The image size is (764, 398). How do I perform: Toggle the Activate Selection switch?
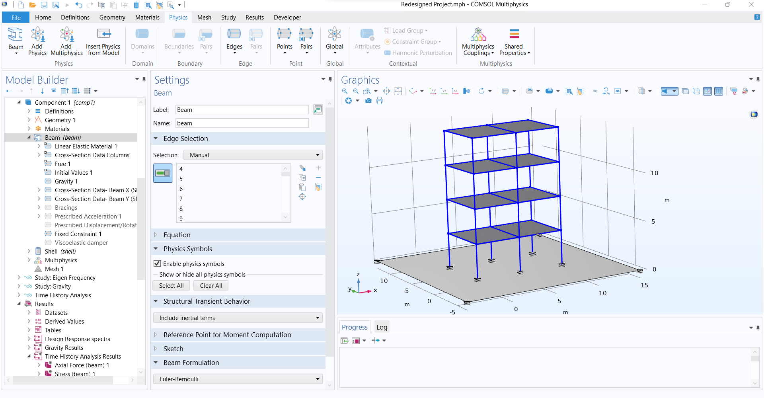tap(163, 173)
